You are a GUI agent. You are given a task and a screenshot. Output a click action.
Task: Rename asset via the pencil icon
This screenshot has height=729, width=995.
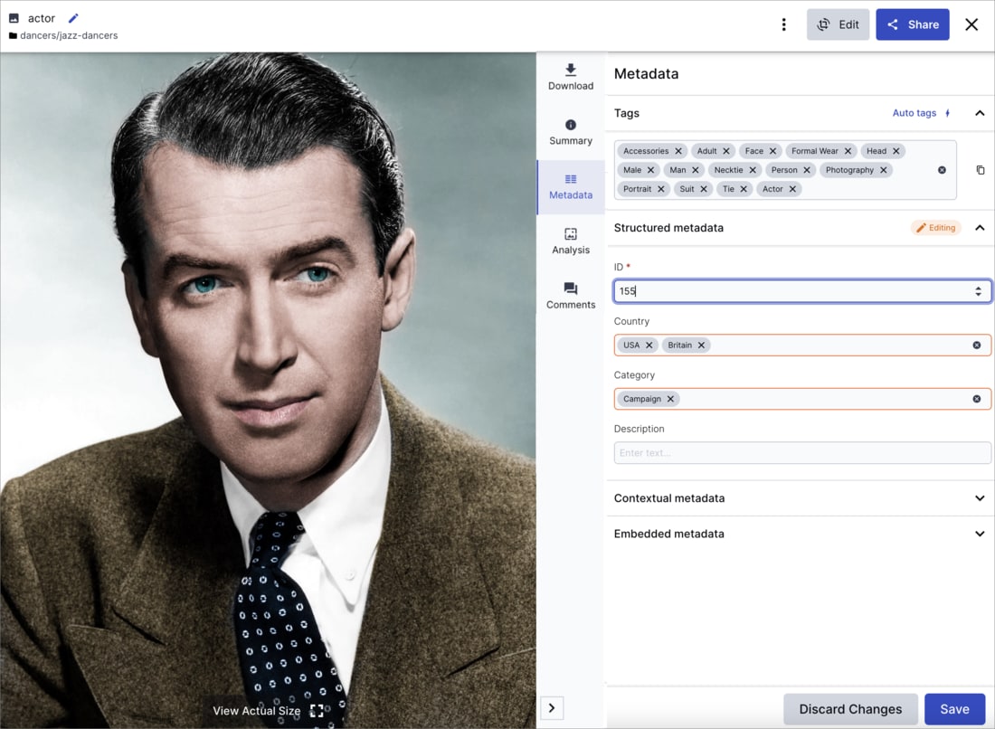click(74, 16)
